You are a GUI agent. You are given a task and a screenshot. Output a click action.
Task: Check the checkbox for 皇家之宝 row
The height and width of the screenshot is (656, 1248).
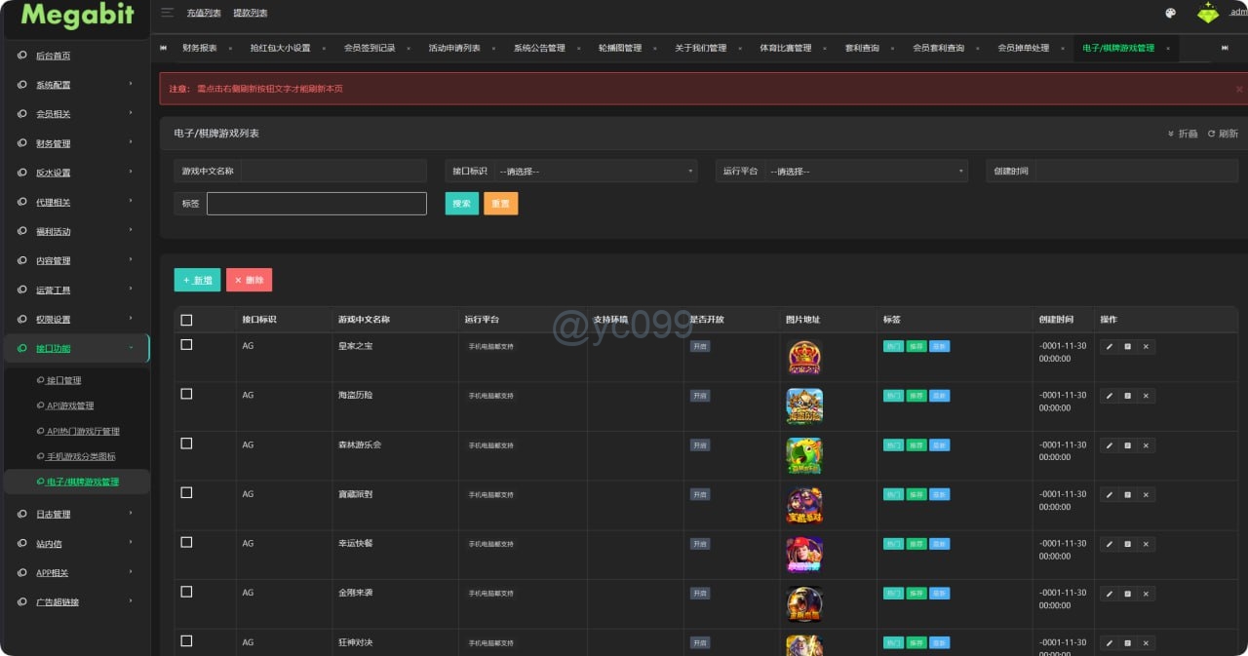pos(186,345)
